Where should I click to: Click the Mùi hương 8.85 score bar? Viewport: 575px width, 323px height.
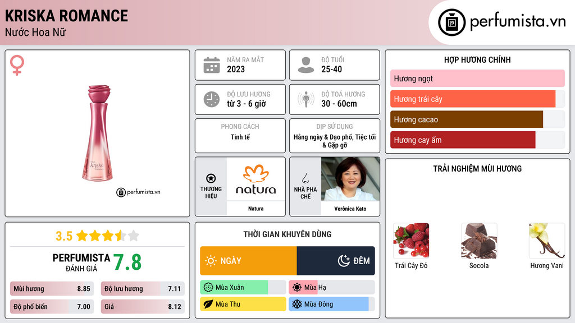pyautogui.click(x=52, y=289)
